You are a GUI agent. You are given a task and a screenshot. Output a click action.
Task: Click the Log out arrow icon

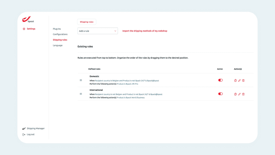tap(24, 135)
